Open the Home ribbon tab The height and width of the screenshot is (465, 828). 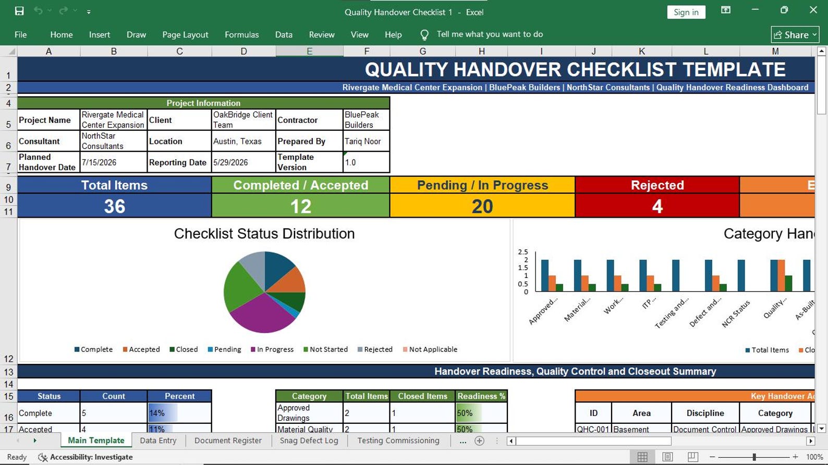click(x=62, y=35)
